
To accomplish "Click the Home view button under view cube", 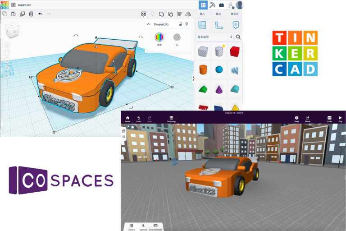I will 7,45.
